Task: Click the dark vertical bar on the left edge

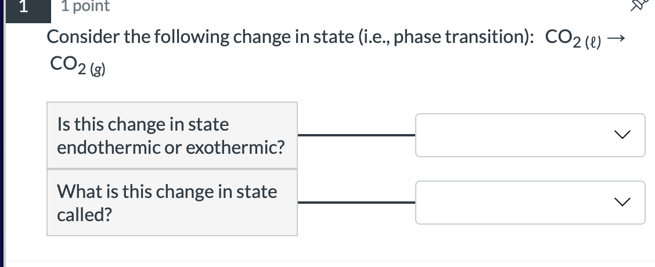Action: point(2,133)
